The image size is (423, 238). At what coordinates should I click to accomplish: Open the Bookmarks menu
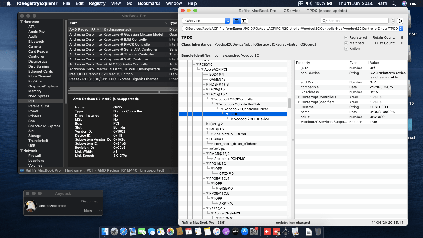click(149, 3)
